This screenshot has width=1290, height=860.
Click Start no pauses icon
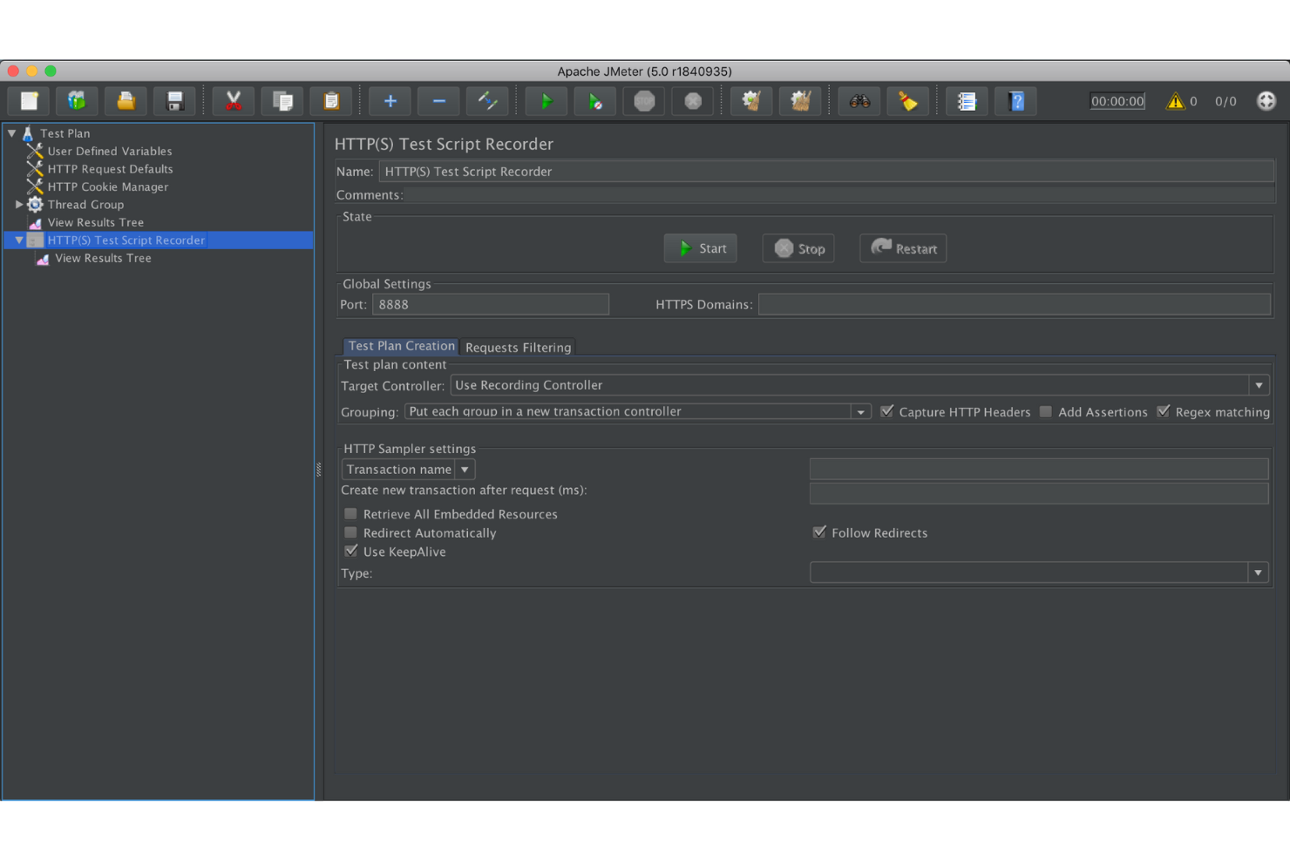coord(595,101)
